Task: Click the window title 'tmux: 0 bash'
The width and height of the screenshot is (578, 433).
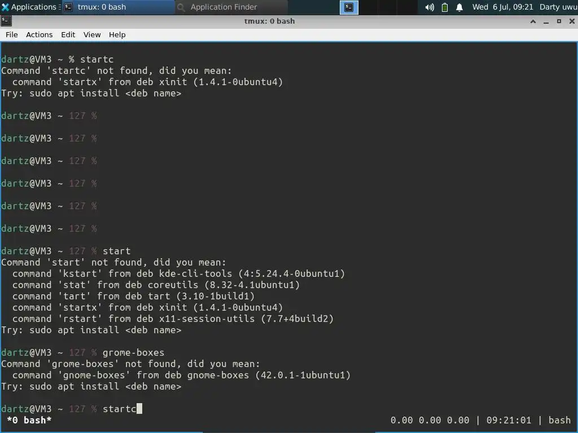Action: click(x=269, y=21)
